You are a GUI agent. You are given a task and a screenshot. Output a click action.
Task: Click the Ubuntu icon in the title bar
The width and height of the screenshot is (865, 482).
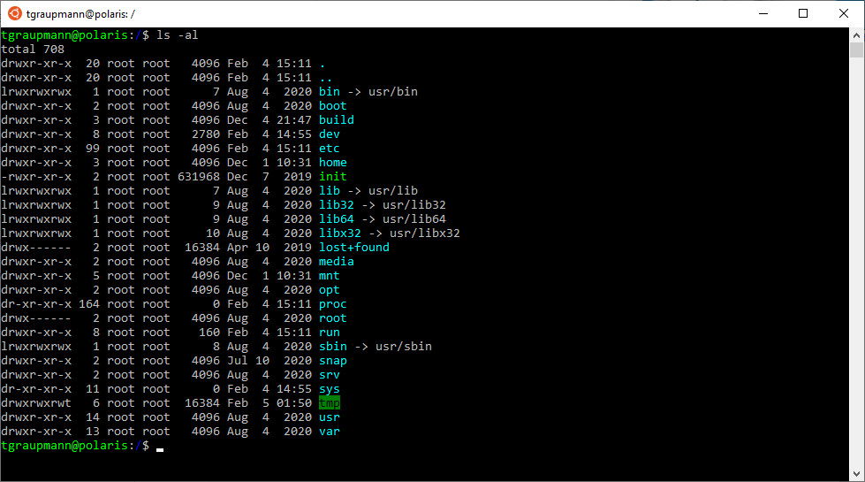(x=15, y=13)
